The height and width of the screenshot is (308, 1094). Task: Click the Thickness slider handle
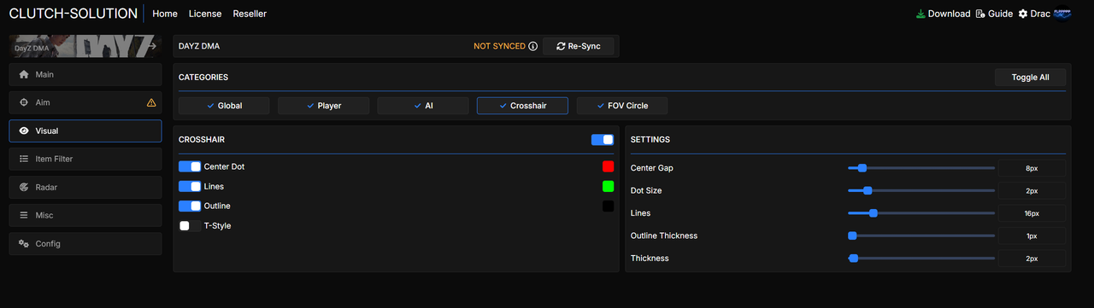point(853,258)
